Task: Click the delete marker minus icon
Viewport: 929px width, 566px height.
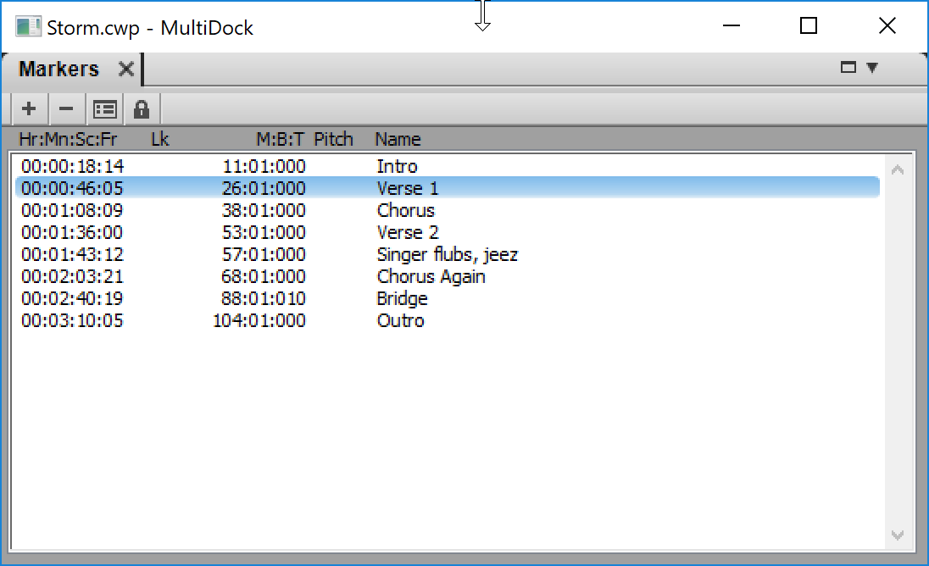Action: (66, 109)
